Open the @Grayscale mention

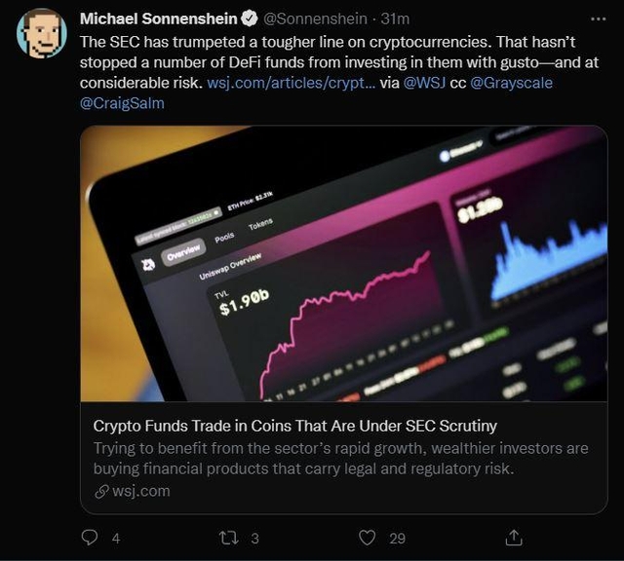click(511, 83)
